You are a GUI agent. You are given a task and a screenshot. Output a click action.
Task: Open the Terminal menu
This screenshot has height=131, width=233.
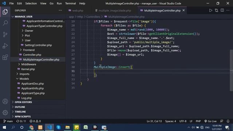pyautogui.click(x=70, y=3)
